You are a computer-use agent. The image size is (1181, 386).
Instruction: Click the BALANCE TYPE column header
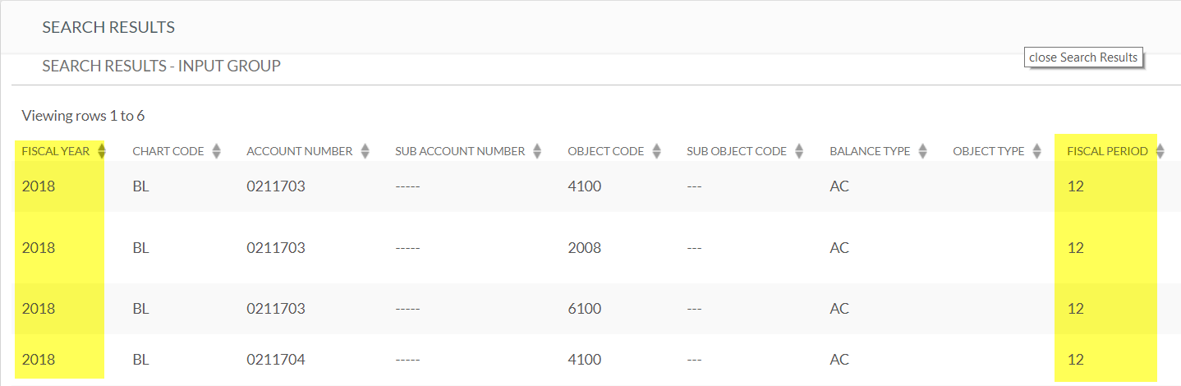[870, 151]
